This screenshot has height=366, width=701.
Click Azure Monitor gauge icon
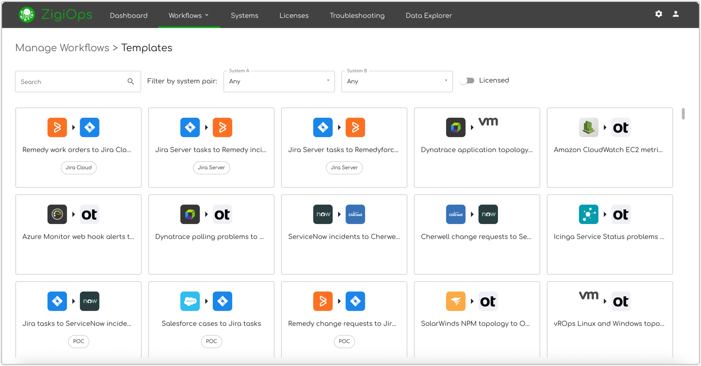click(57, 214)
